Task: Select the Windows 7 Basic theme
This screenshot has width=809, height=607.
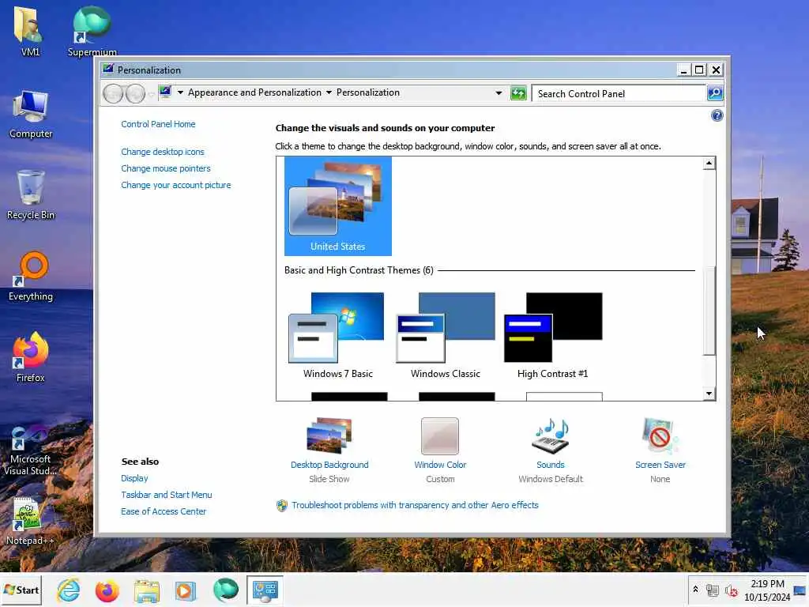Action: pos(338,335)
